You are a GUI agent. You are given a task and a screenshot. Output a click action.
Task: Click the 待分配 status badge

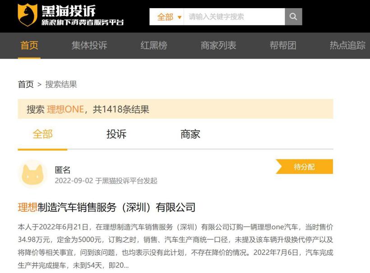(x=305, y=167)
